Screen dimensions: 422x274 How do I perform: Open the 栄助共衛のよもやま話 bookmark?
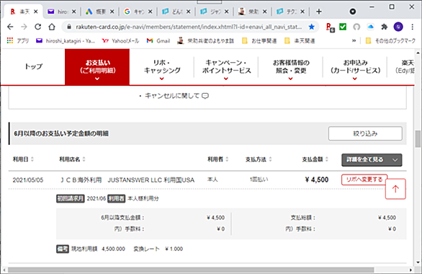pos(206,40)
